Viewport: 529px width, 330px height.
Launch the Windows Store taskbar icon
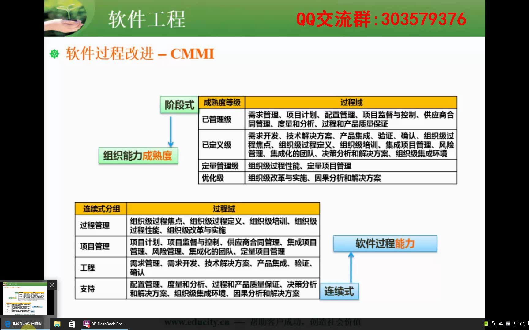click(72, 324)
